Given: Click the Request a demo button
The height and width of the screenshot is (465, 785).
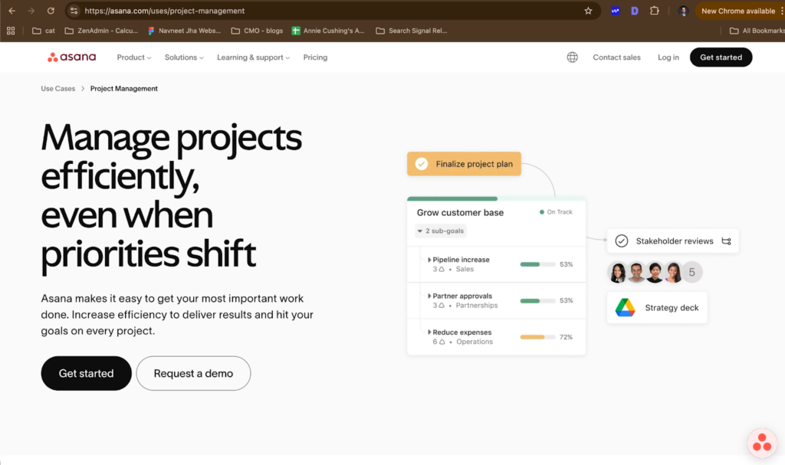Looking at the screenshot, I should (193, 374).
